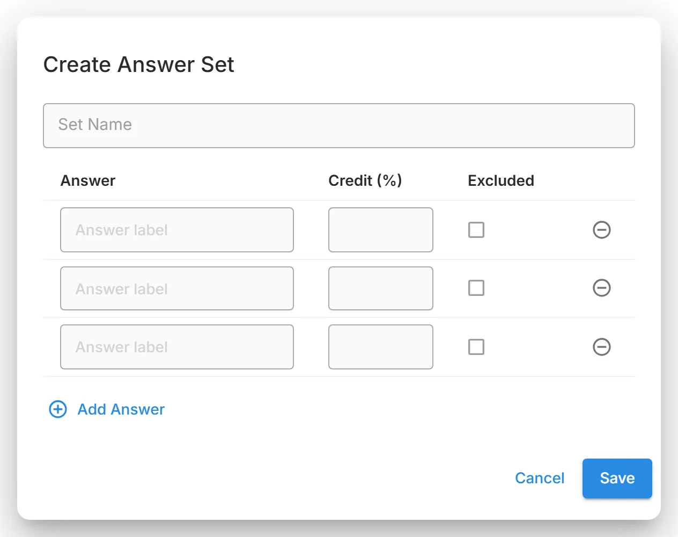
Task: Remove the second answer row
Action: pyautogui.click(x=601, y=288)
